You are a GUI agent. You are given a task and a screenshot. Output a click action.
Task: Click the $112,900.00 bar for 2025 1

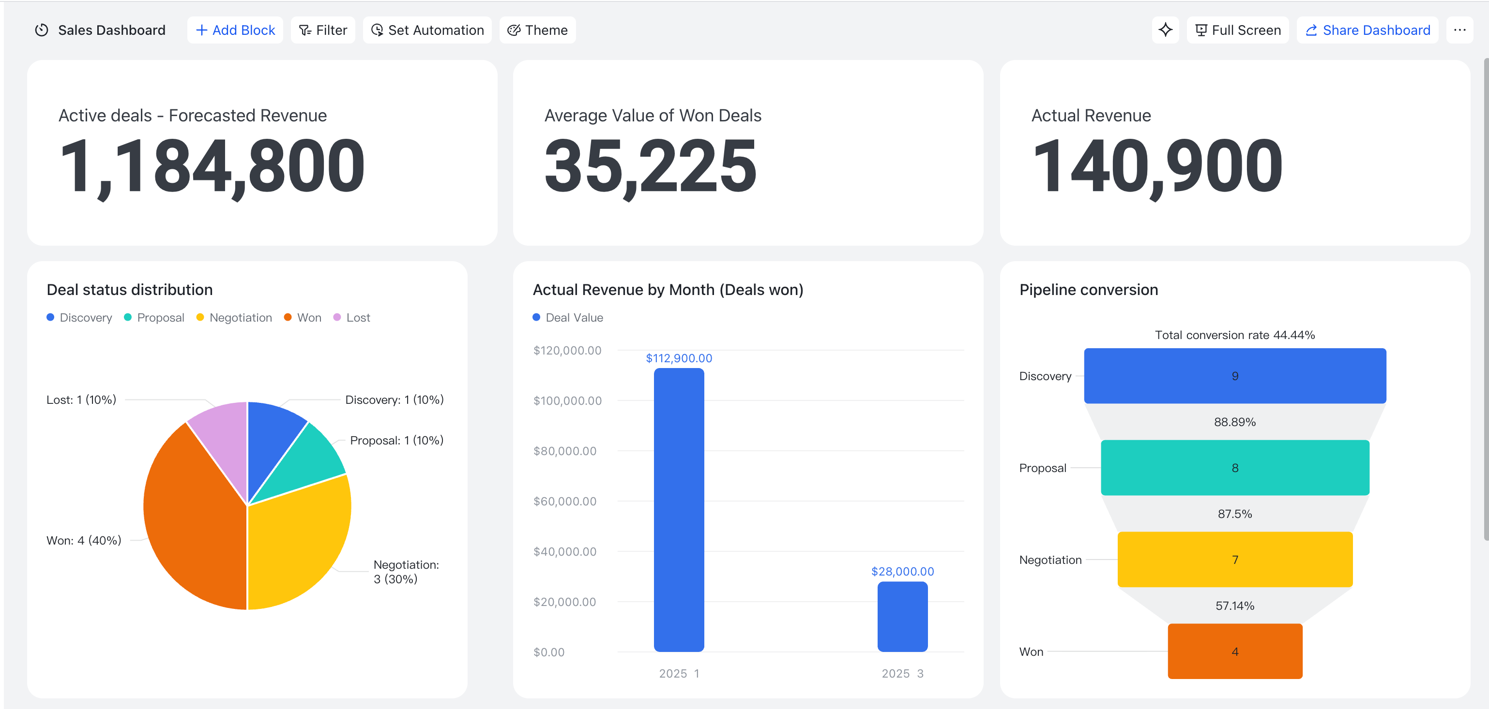point(679,510)
